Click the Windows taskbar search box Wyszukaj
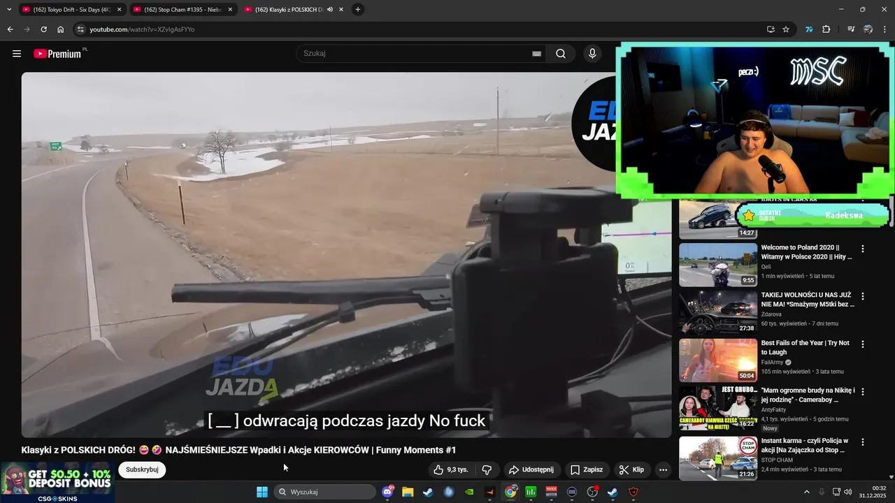895x503 pixels. (325, 492)
